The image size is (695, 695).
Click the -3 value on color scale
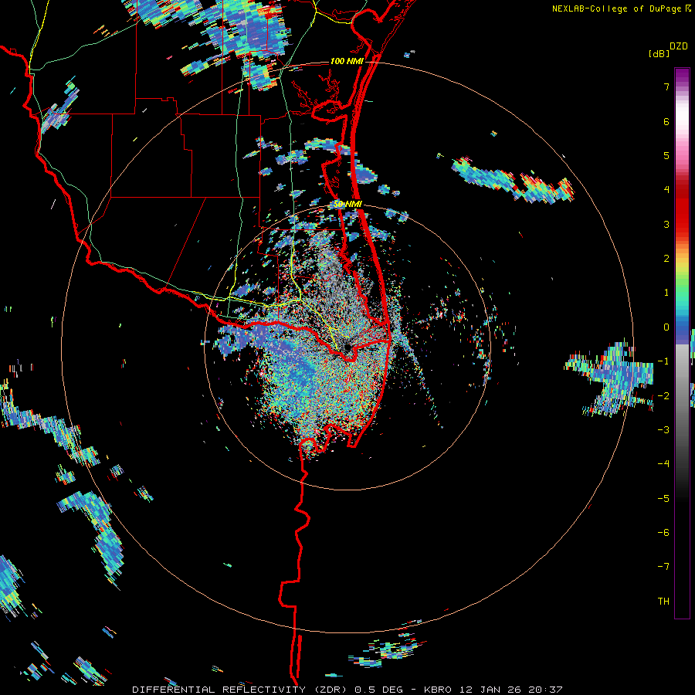point(663,430)
